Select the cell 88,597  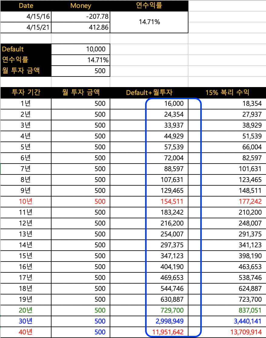click(149, 169)
